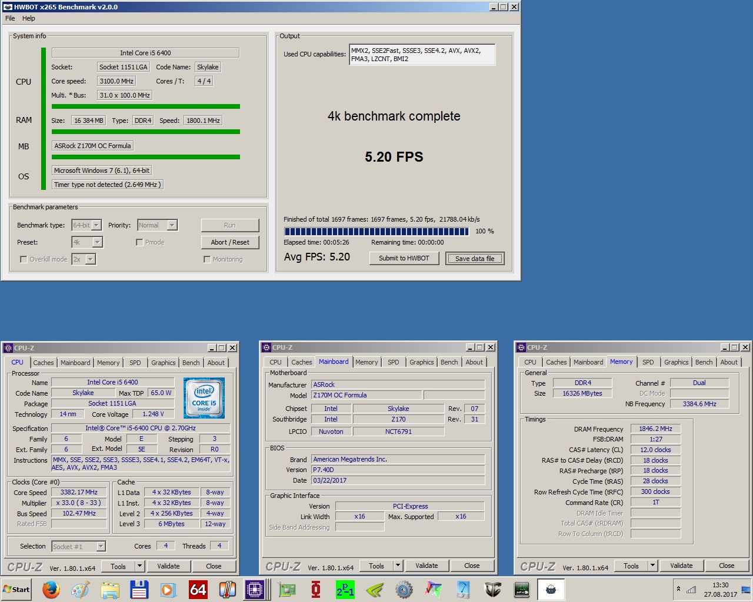The width and height of the screenshot is (753, 602).
Task: Open the red 64 AIDA64 taskbar icon
Action: (198, 589)
